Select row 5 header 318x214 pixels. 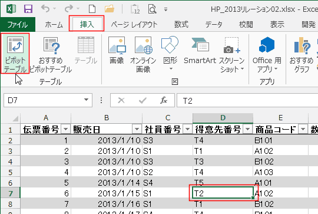11,172
